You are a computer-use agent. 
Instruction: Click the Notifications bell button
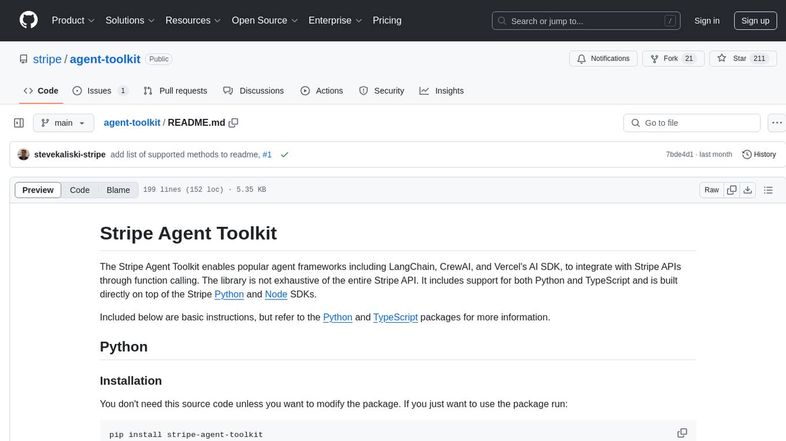click(x=603, y=59)
